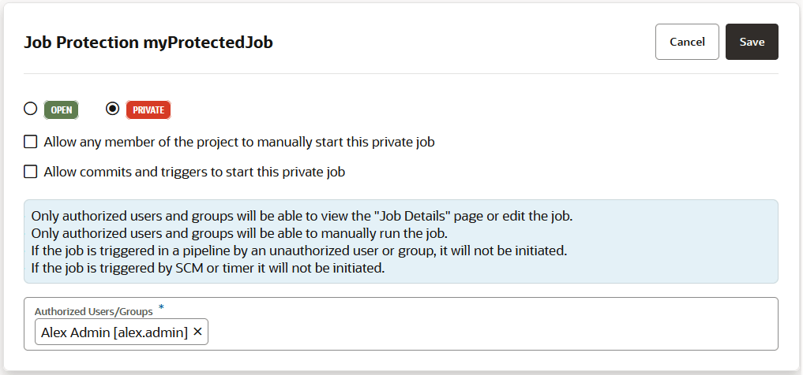Click the Job Protection myProtectedJob heading
Screen dimensions: 803x375
[148, 43]
